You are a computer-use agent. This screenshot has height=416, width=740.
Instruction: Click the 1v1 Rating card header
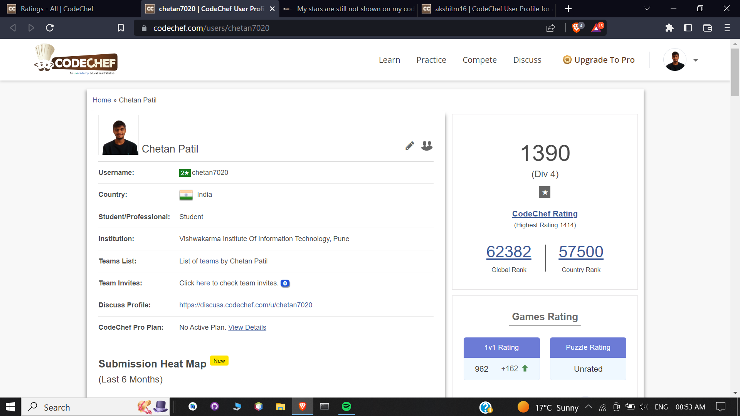point(501,347)
